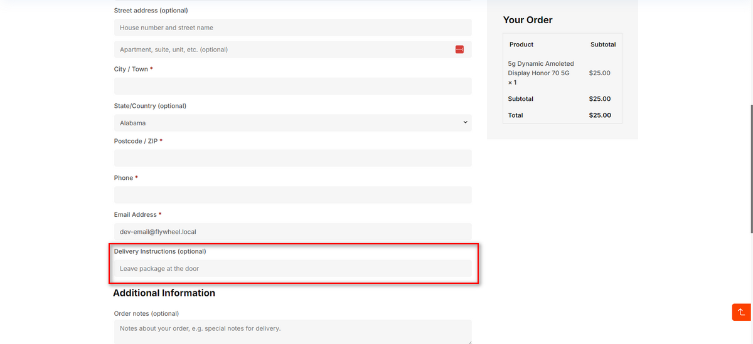Click the Phone label

point(125,178)
